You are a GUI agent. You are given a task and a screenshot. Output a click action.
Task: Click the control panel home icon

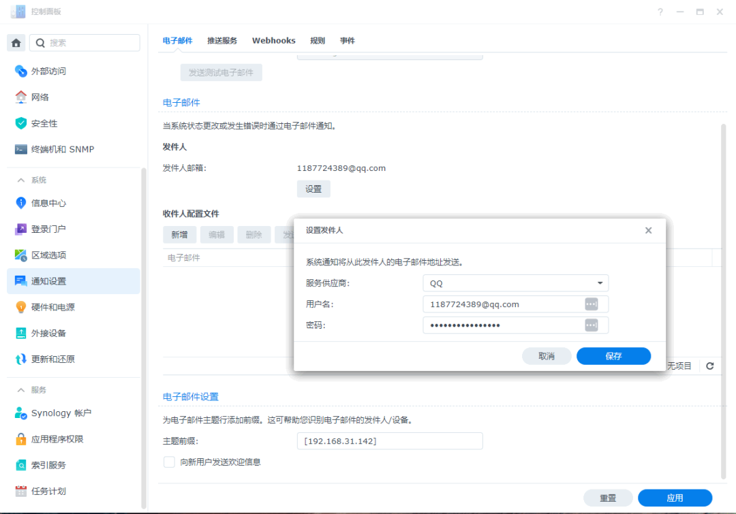[16, 42]
